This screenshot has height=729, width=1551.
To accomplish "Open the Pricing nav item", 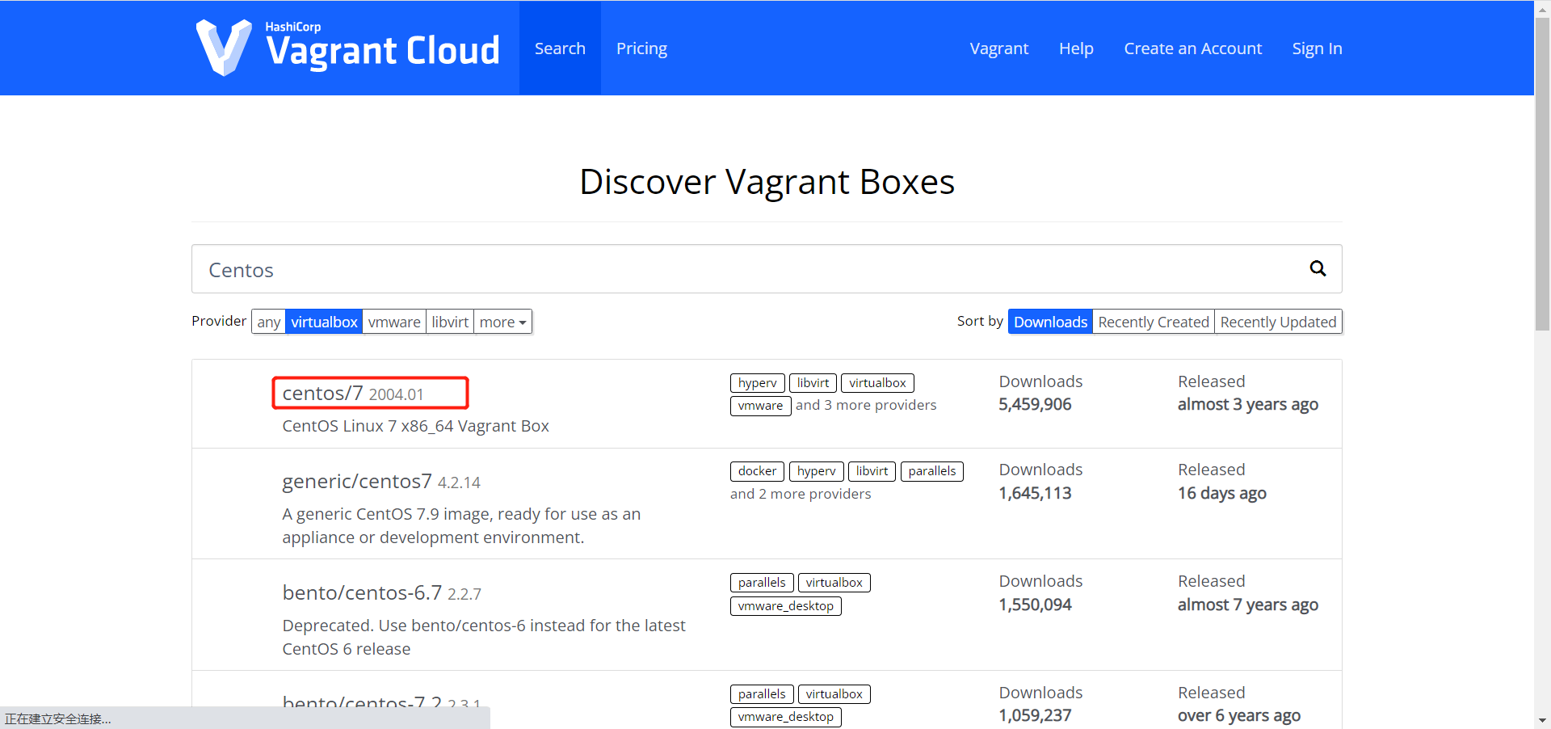I will point(641,48).
